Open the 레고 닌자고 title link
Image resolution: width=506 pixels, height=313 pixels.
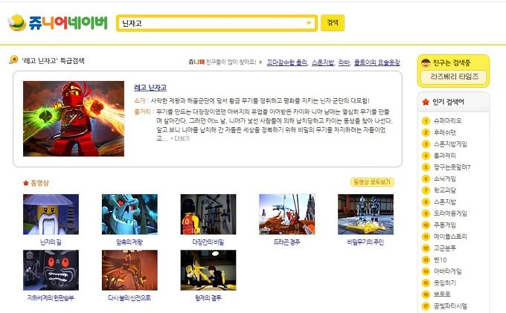pyautogui.click(x=150, y=87)
